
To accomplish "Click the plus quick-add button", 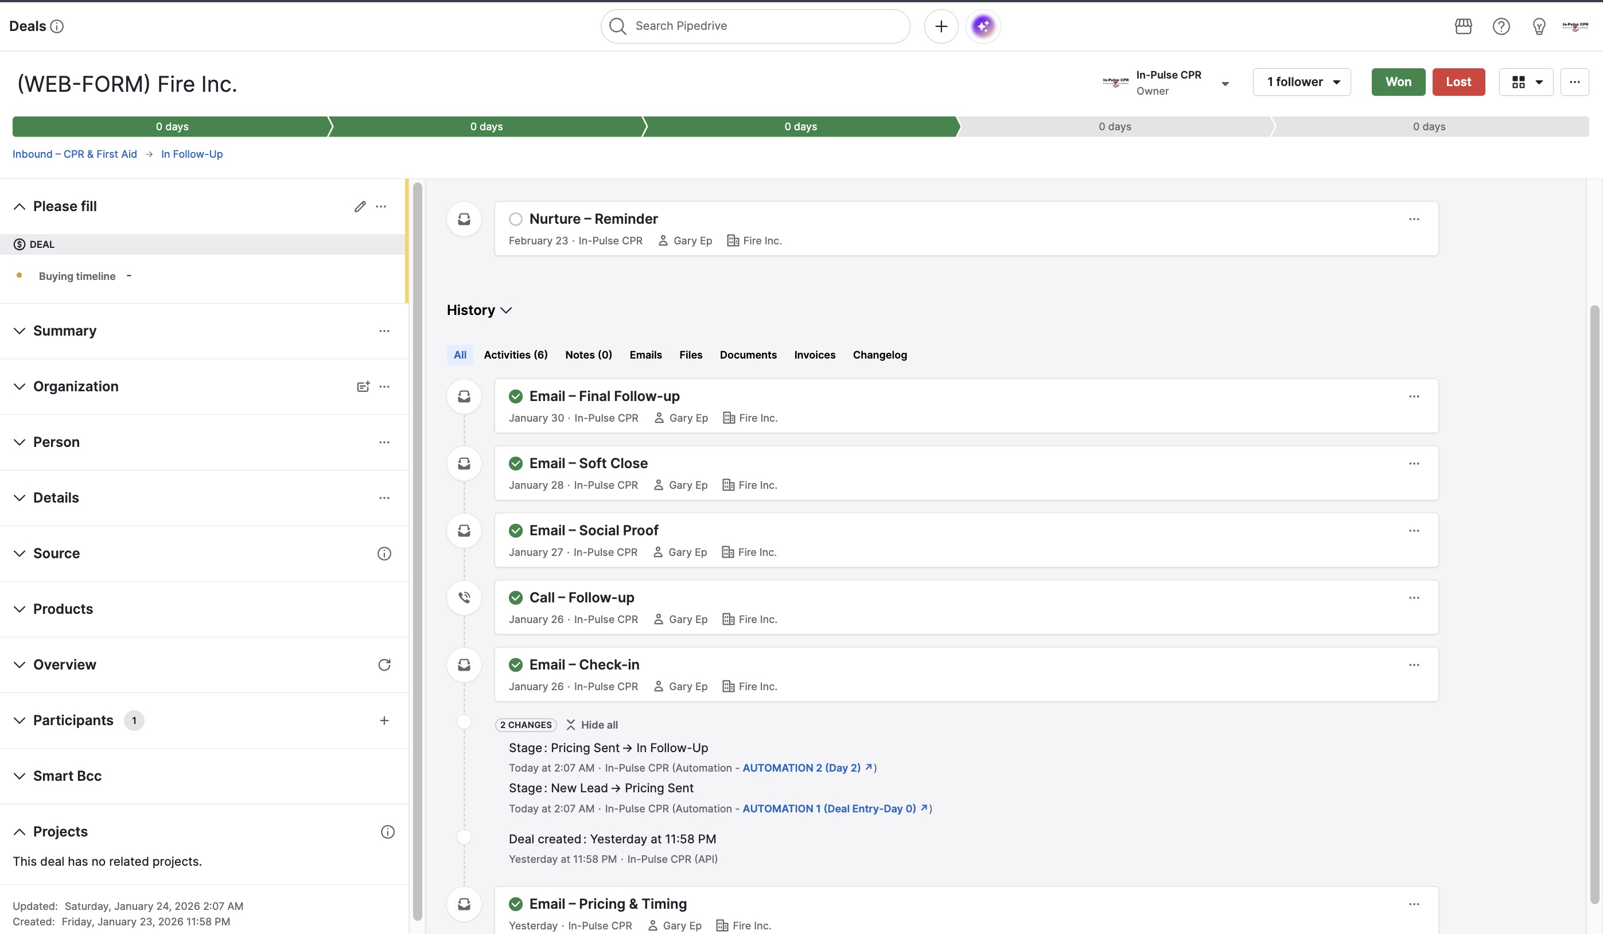I will pos(941,26).
